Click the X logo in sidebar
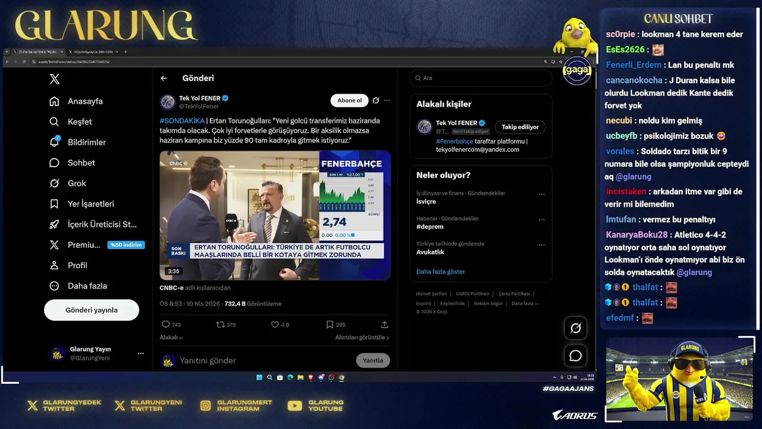This screenshot has width=762, height=429. pyautogui.click(x=54, y=79)
